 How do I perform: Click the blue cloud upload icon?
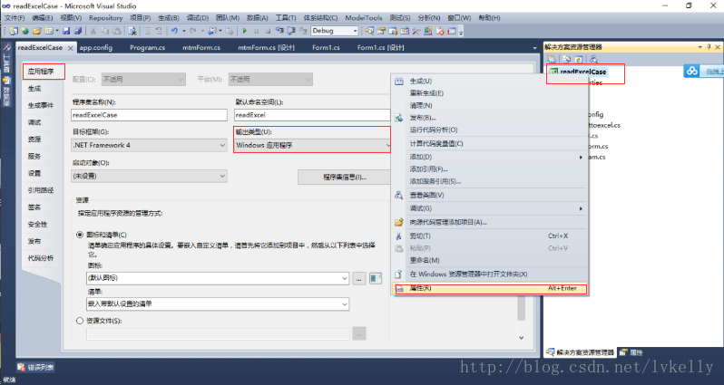click(691, 71)
